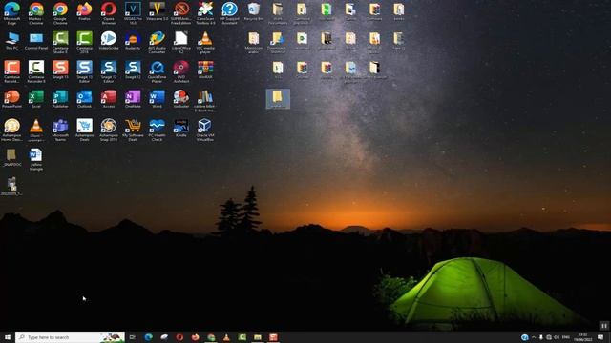Select the Word desktop shortcut

(157, 99)
